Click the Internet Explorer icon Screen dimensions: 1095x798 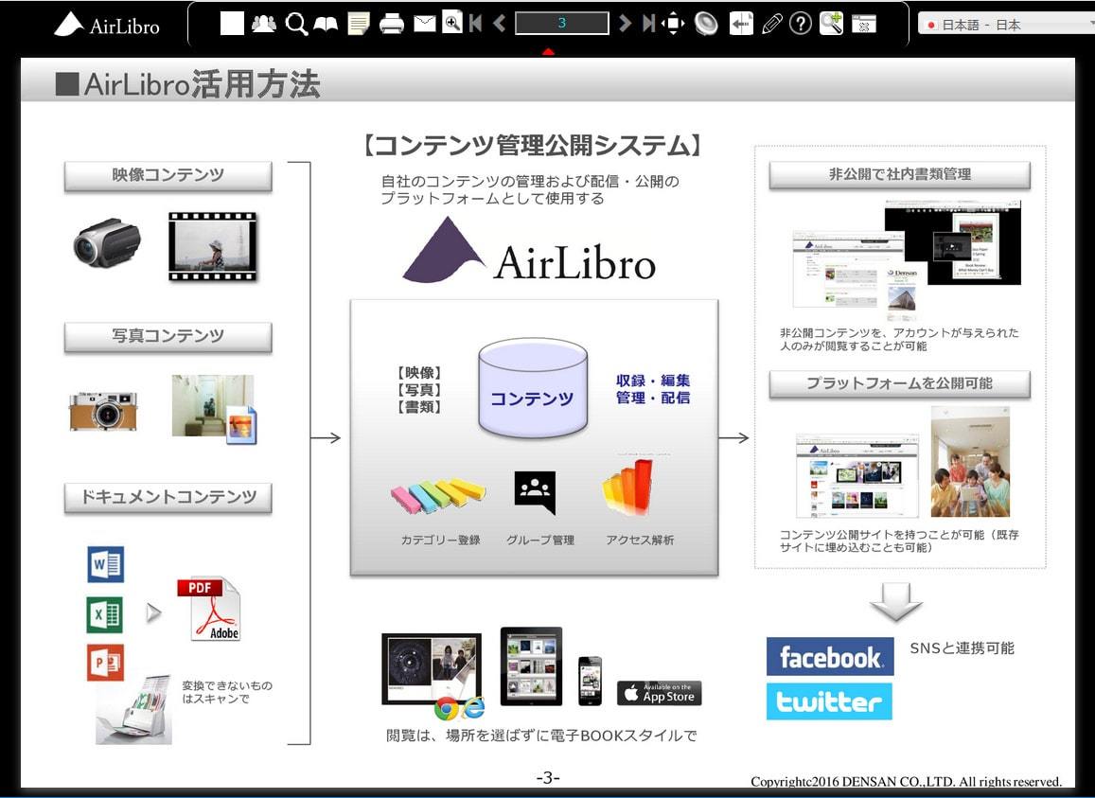point(473,708)
